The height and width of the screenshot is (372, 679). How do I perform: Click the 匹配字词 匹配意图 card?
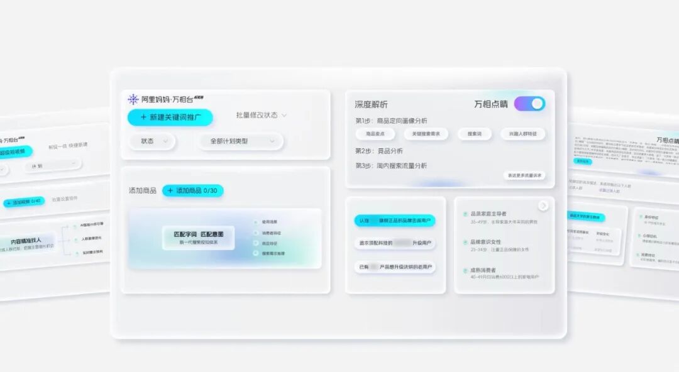pyautogui.click(x=198, y=238)
